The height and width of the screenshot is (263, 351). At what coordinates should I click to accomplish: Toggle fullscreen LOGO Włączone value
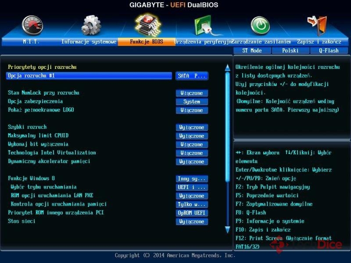[x=192, y=110]
